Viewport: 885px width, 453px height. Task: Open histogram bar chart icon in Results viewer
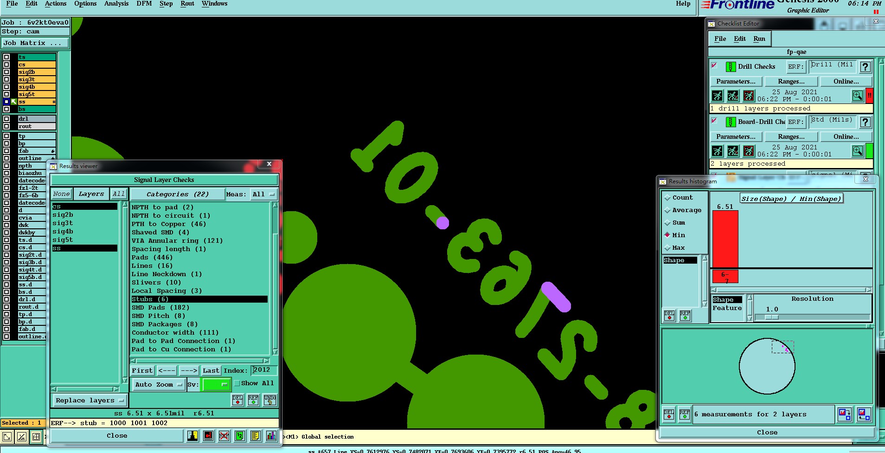271,435
